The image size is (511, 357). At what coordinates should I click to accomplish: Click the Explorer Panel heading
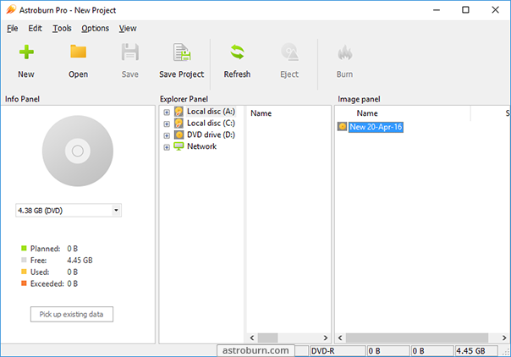(x=184, y=99)
